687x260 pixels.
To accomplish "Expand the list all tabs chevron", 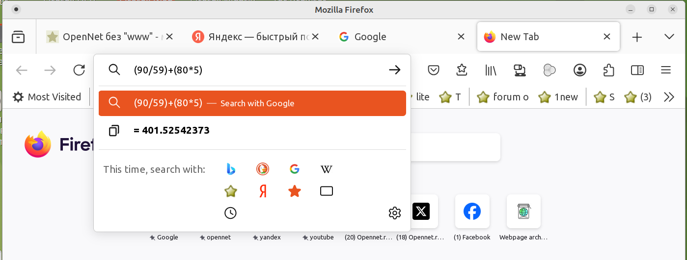I will (669, 37).
